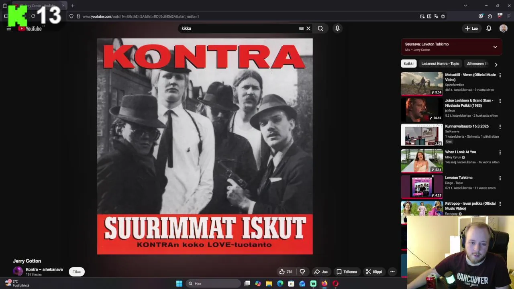
Task: Select the Aiheeseen liittyvät chip
Action: coord(477,64)
